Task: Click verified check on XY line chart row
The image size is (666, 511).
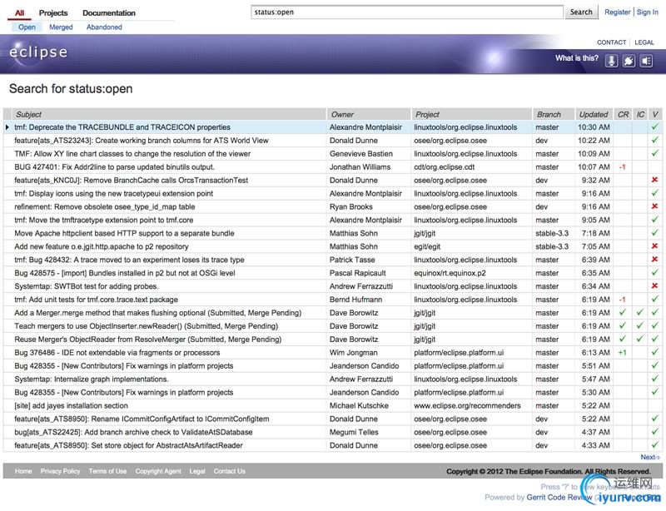Action: (655, 153)
